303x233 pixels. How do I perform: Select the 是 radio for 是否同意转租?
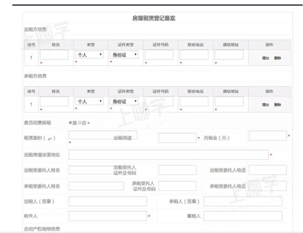click(70, 123)
